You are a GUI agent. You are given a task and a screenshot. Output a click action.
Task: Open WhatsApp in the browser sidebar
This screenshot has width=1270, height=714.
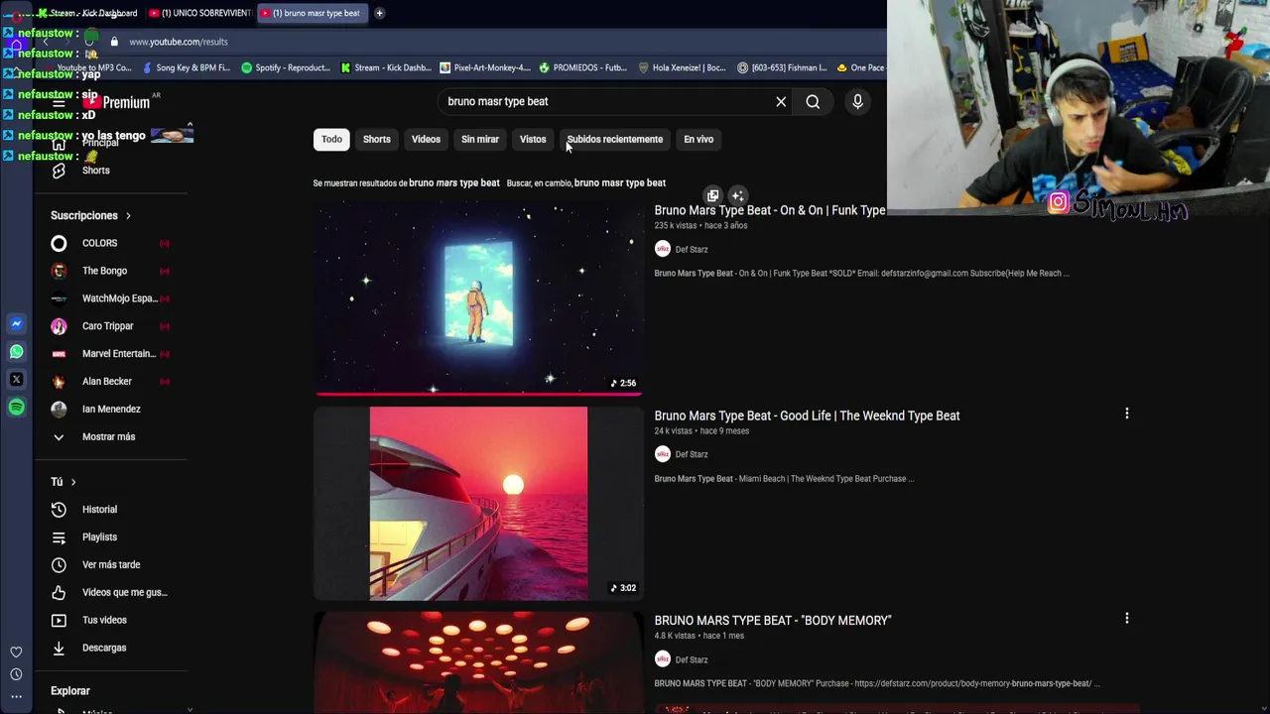16,352
